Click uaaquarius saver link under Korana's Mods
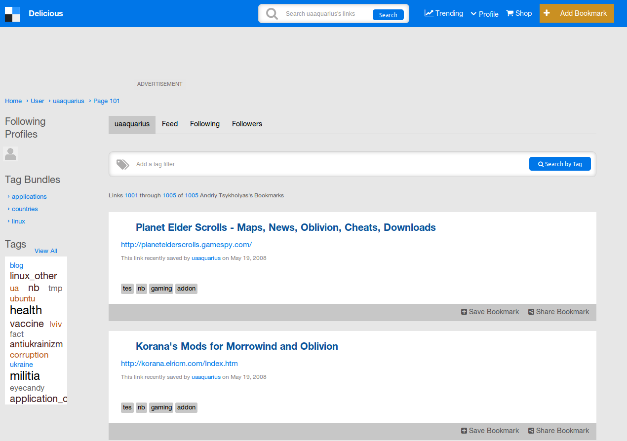The width and height of the screenshot is (627, 441). pyautogui.click(x=206, y=377)
